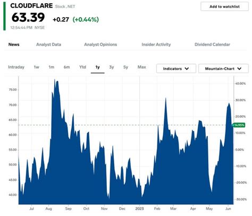Select the Ytd chart range
252x216 pixels.
coord(82,67)
